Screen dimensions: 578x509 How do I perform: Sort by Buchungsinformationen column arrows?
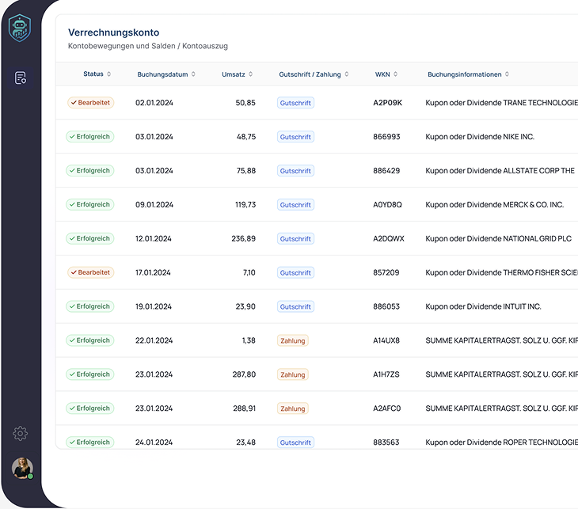tap(507, 74)
